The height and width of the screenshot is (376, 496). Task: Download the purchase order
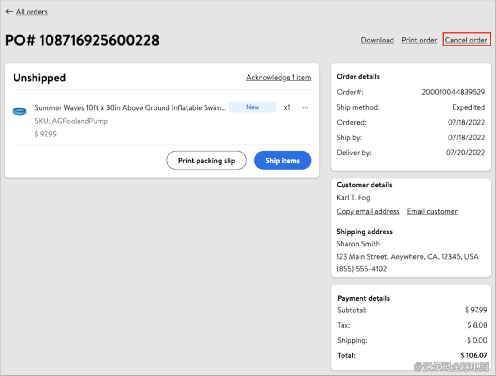click(377, 40)
